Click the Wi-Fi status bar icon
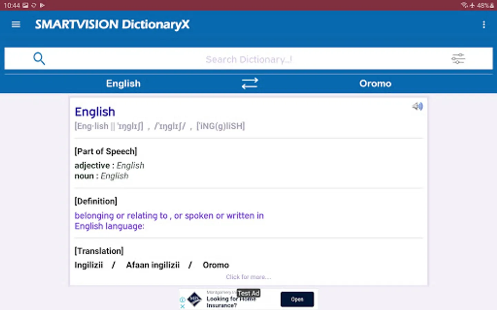The width and height of the screenshot is (497, 310). [465, 5]
